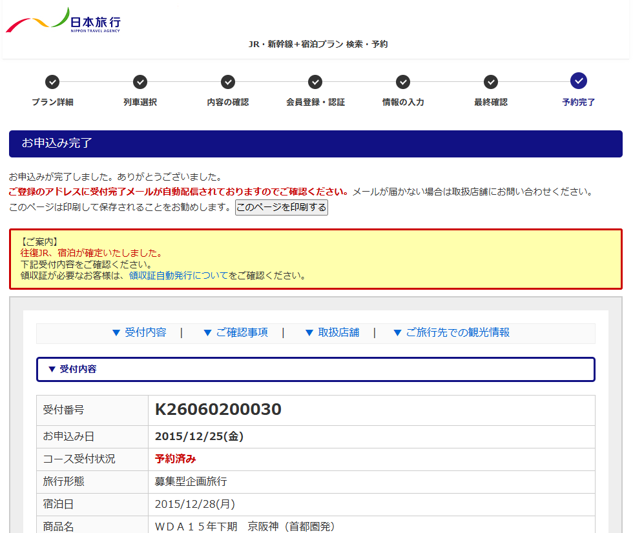
Task: Click the JR・新幹線+宿泊プラン 検索・予約 title
Action: click(x=318, y=45)
